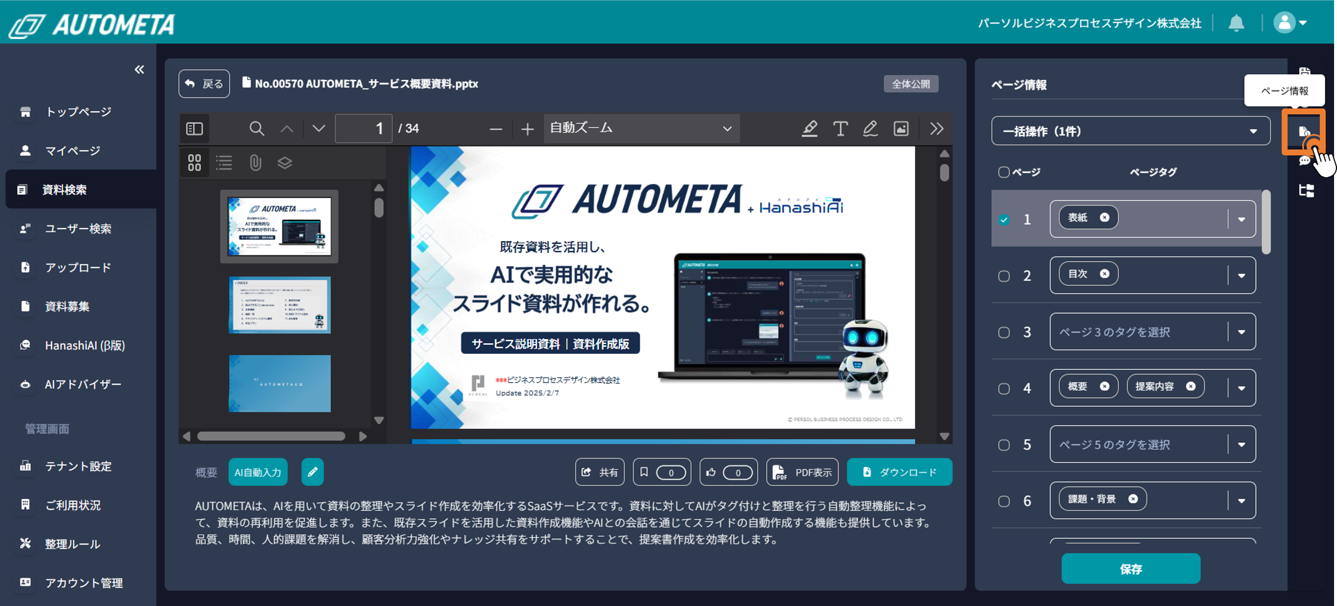Zoom in with the plus icon

coord(527,129)
